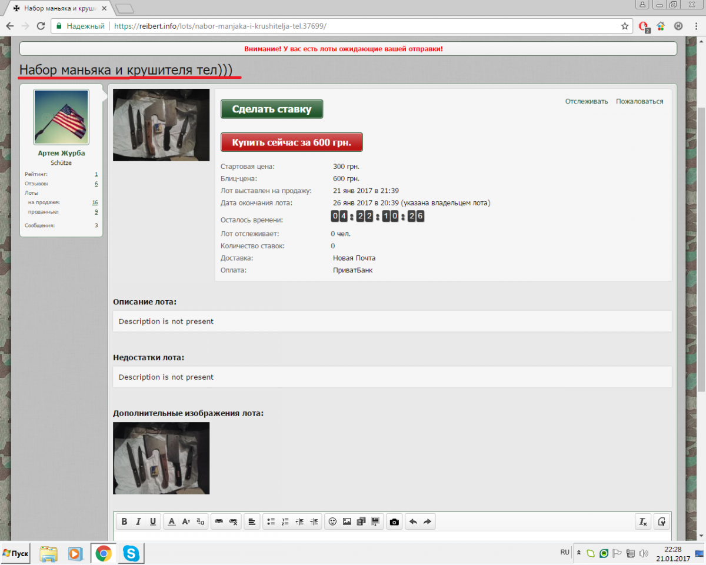This screenshot has height=565, width=706.
Task: Open the font family menu
Action: coord(201,521)
